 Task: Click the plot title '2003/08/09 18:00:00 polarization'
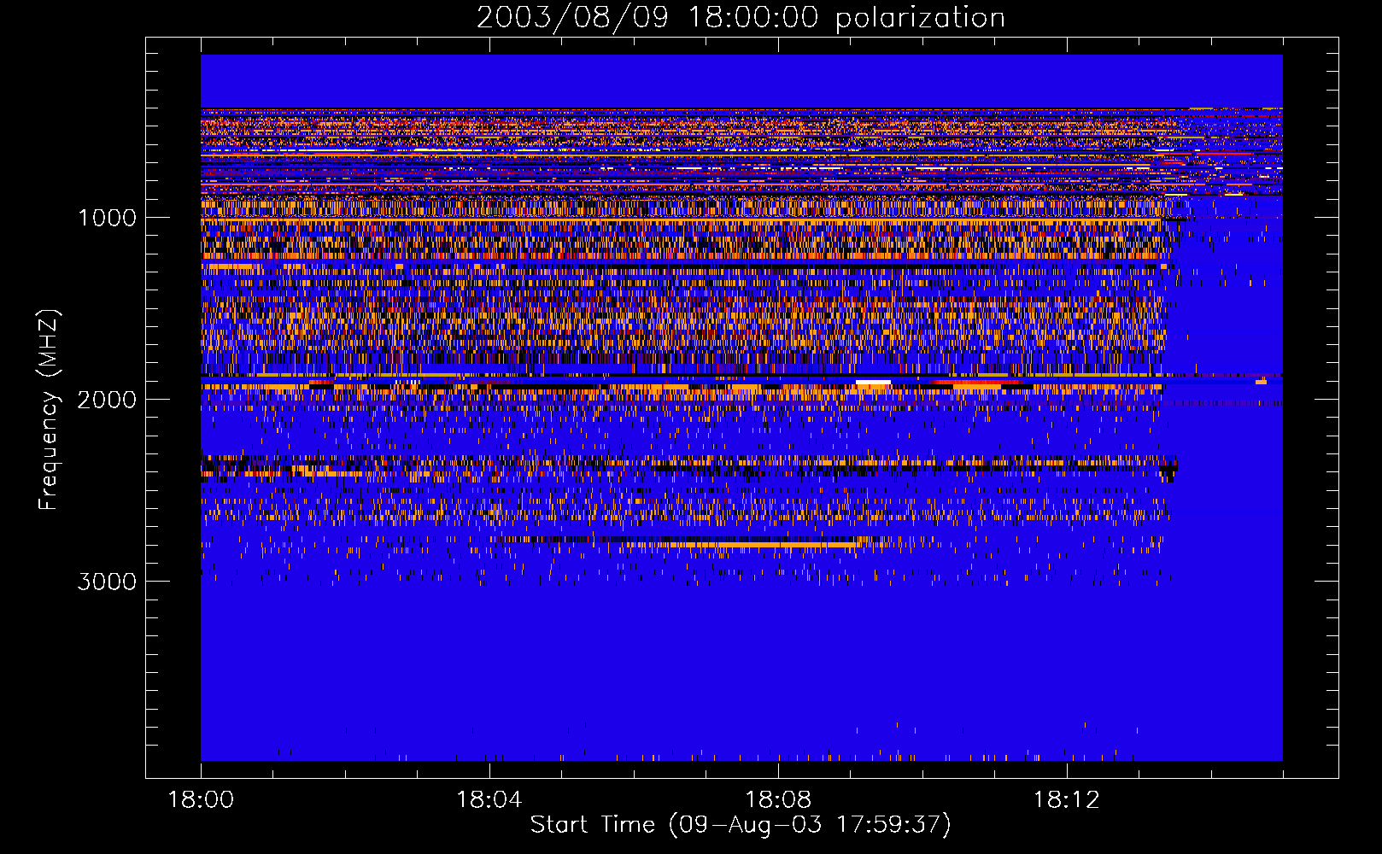coord(741,18)
